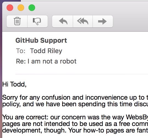Click the line starting pages are not intended
The height and width of the screenshot is (138, 148).
(75, 124)
